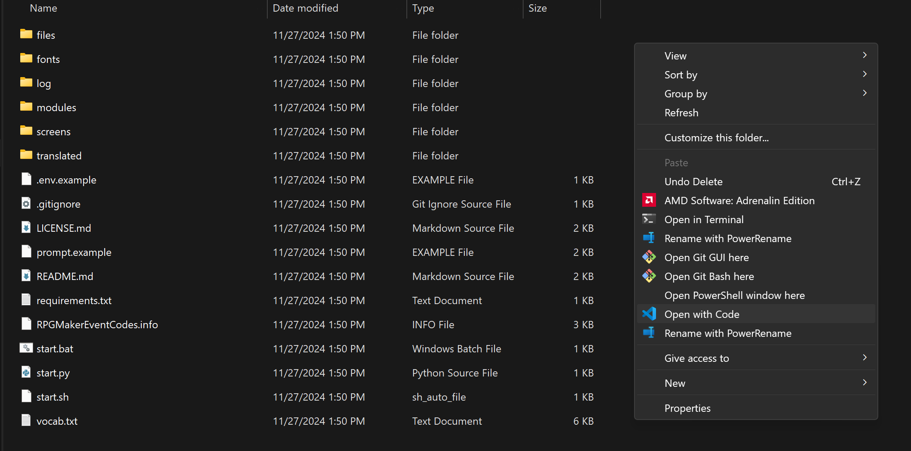
Task: Click the log folder icon
Action: click(26, 82)
